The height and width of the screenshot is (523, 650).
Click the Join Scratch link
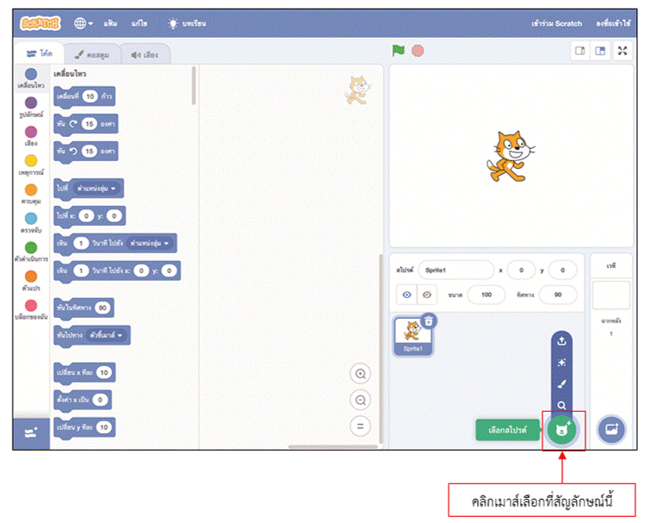557,23
